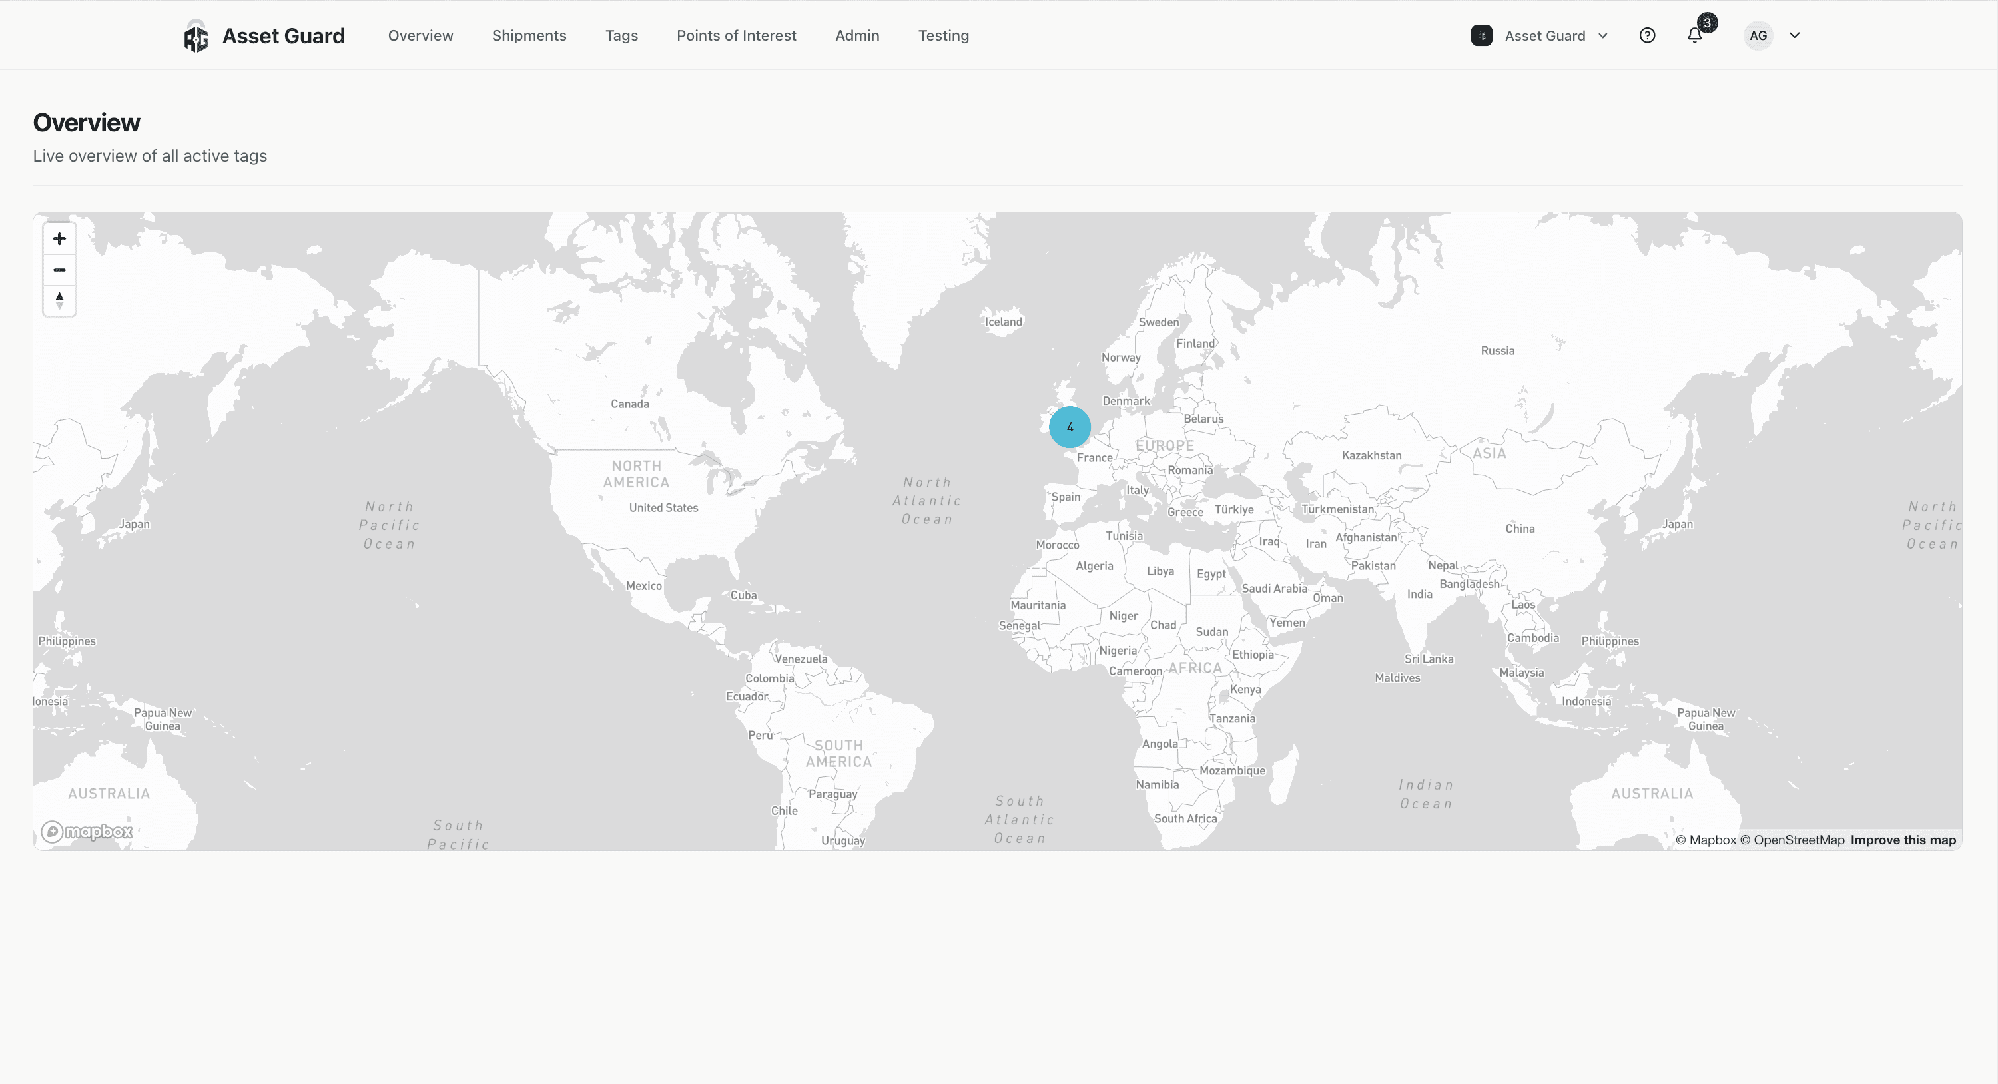Open the Overview navigation tab
This screenshot has height=1084, width=1998.
coord(420,36)
